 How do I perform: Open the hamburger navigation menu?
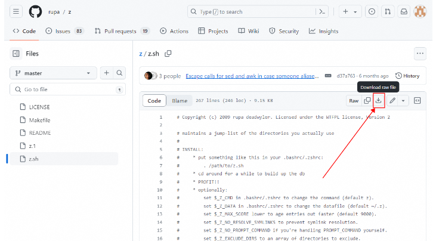(16, 11)
